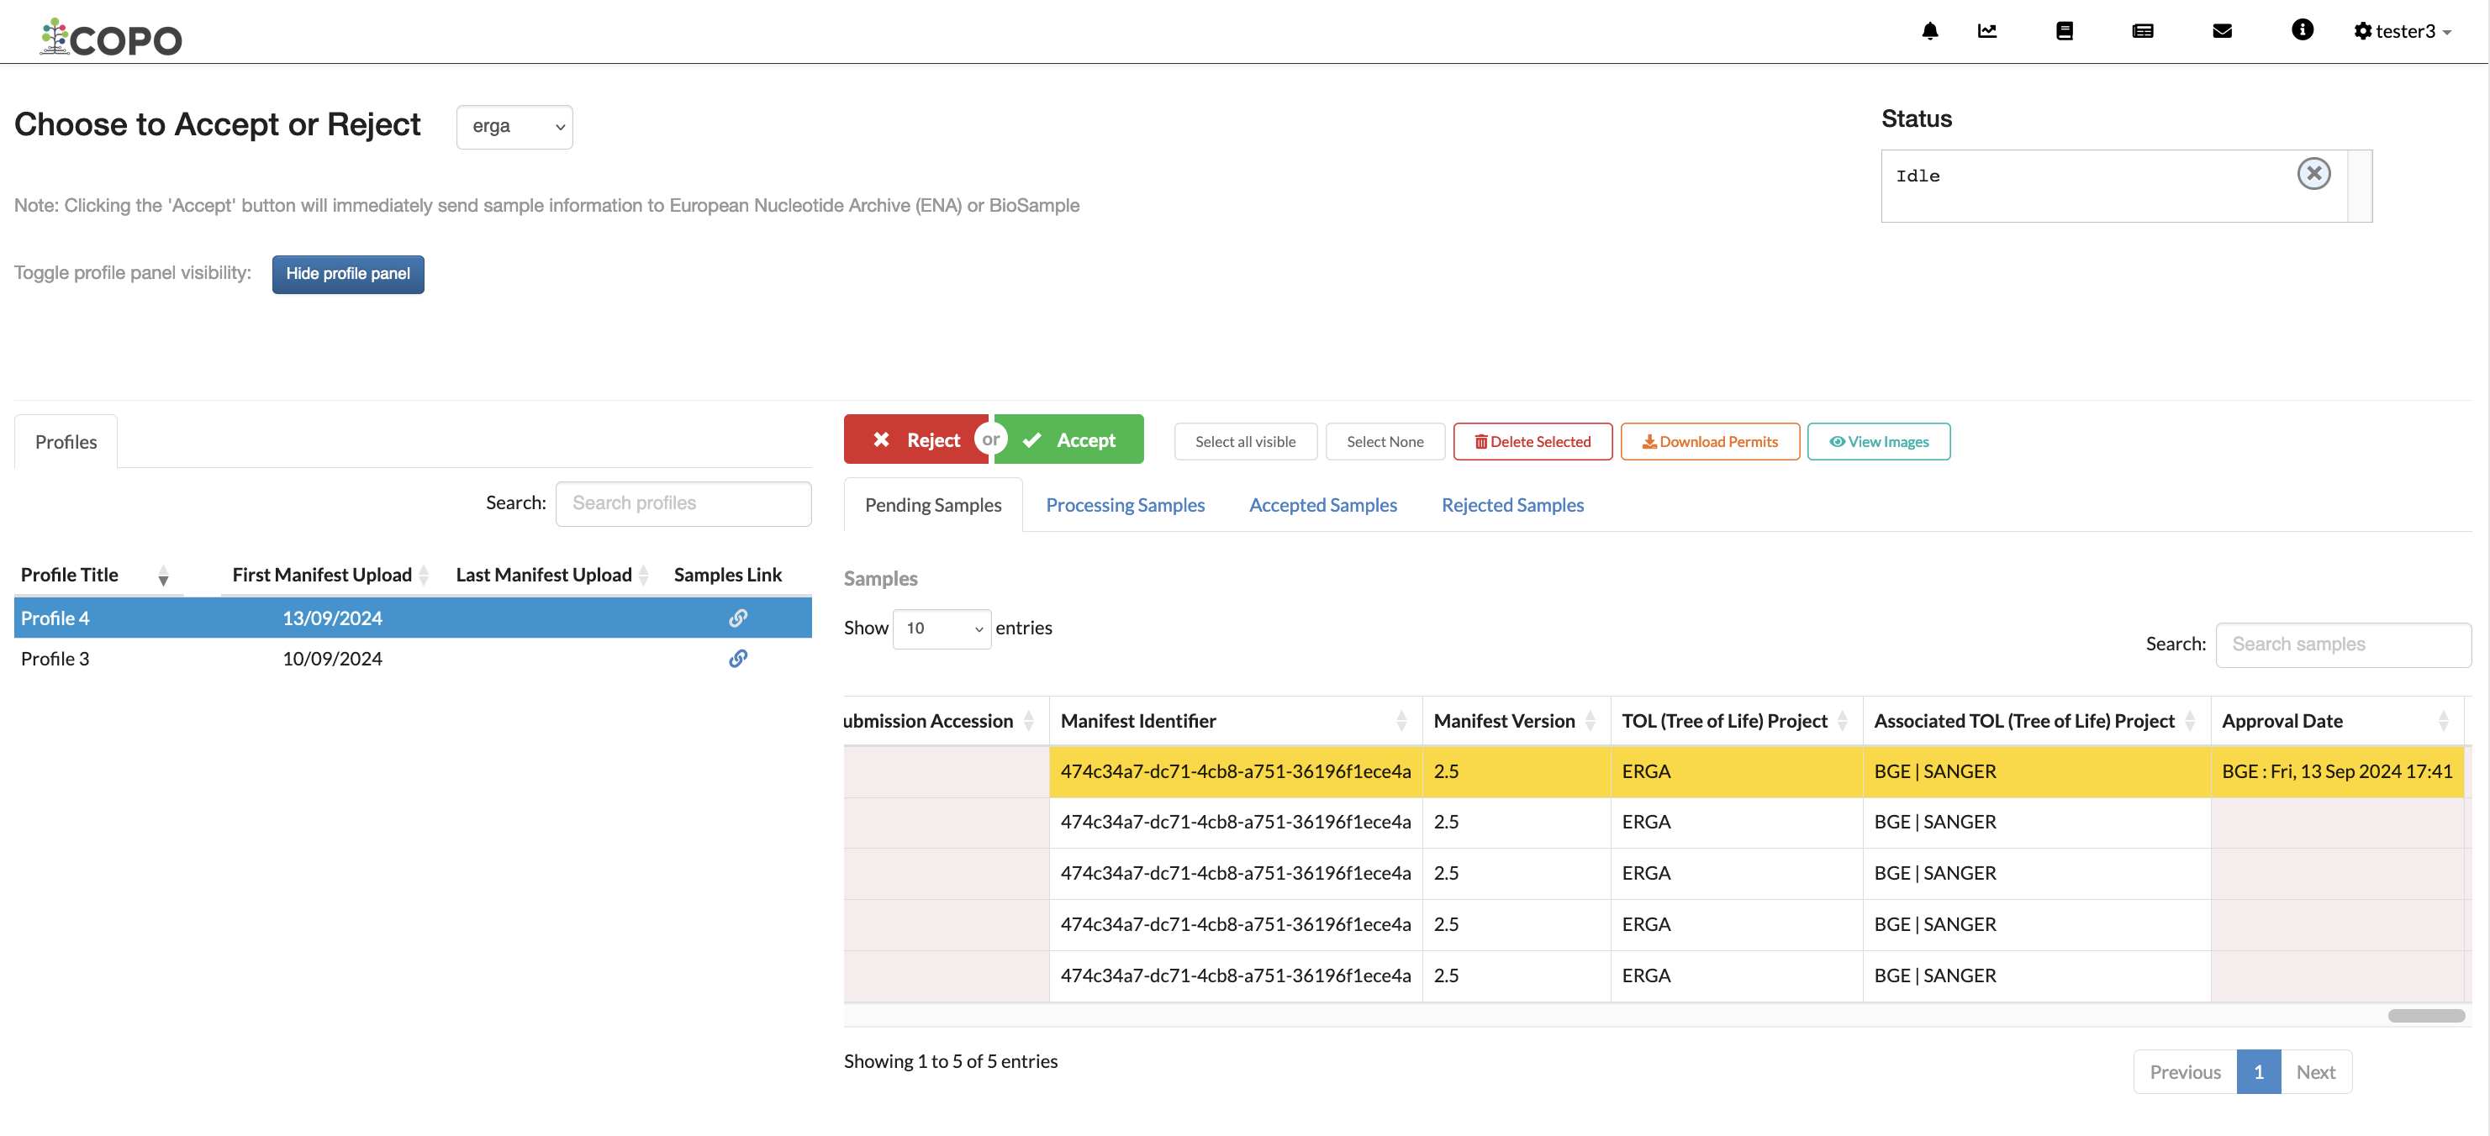Sort by the Profile Title column arrows
Image resolution: width=2490 pixels, height=1136 pixels.
coord(163,576)
